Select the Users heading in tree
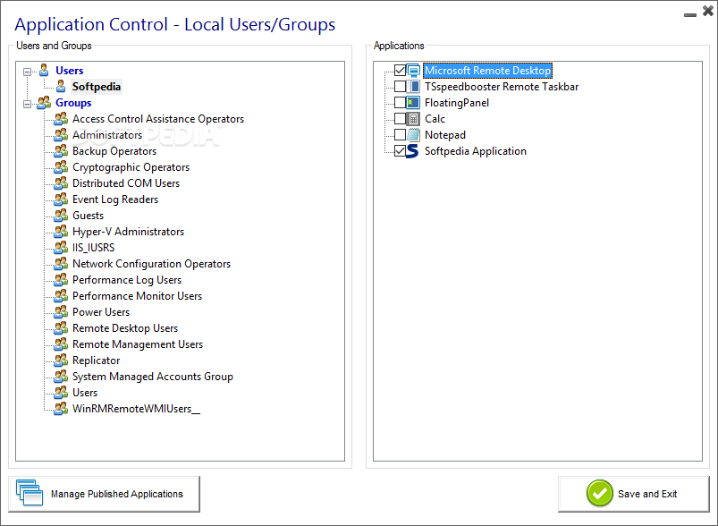The height and width of the screenshot is (526, 718). click(x=70, y=71)
